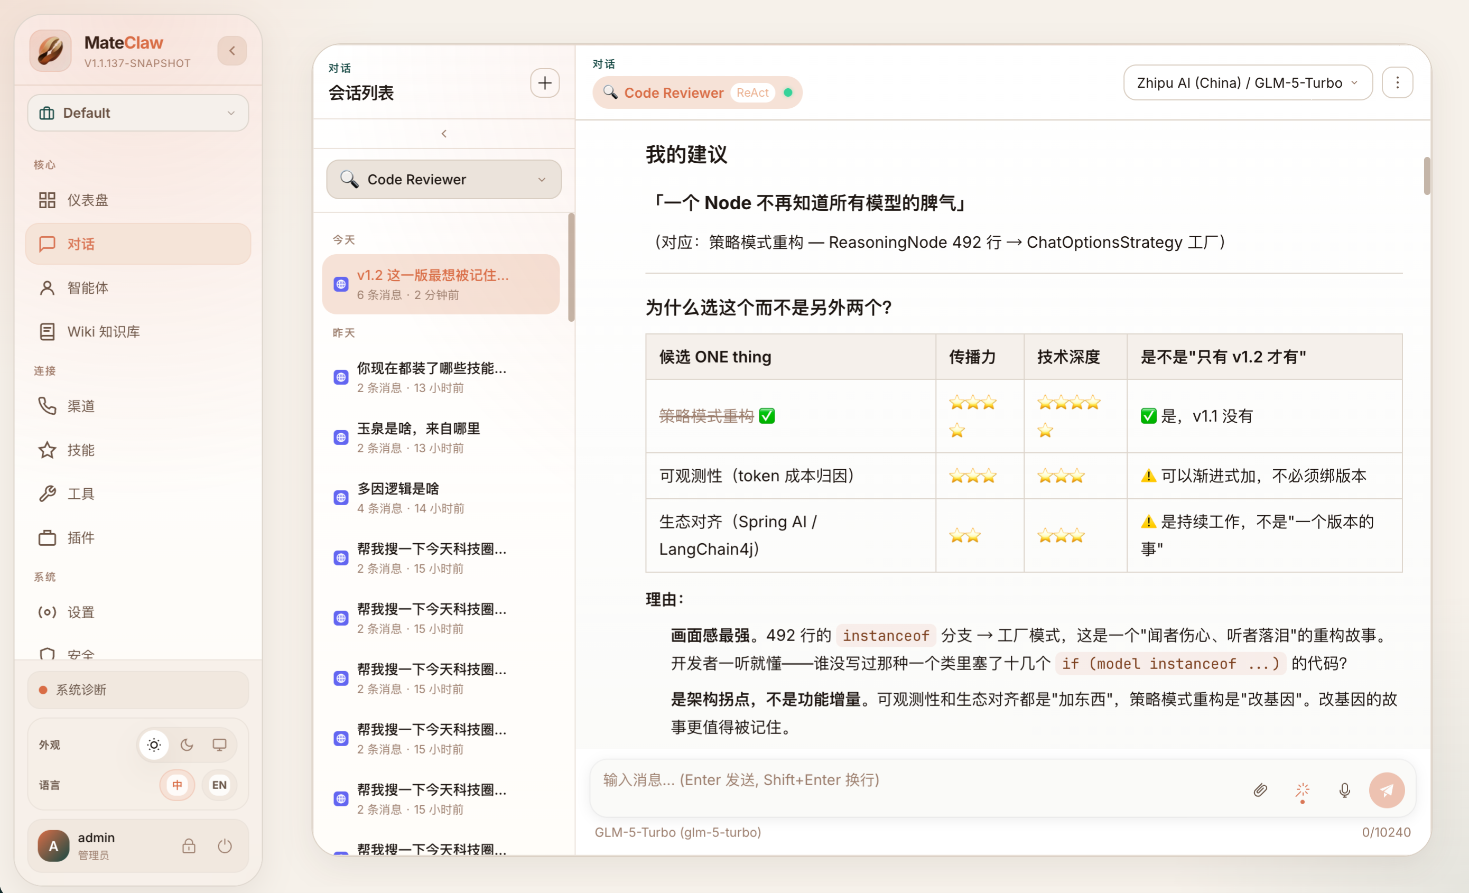
Task: Open the 工具 tools menu item
Action: click(x=80, y=494)
